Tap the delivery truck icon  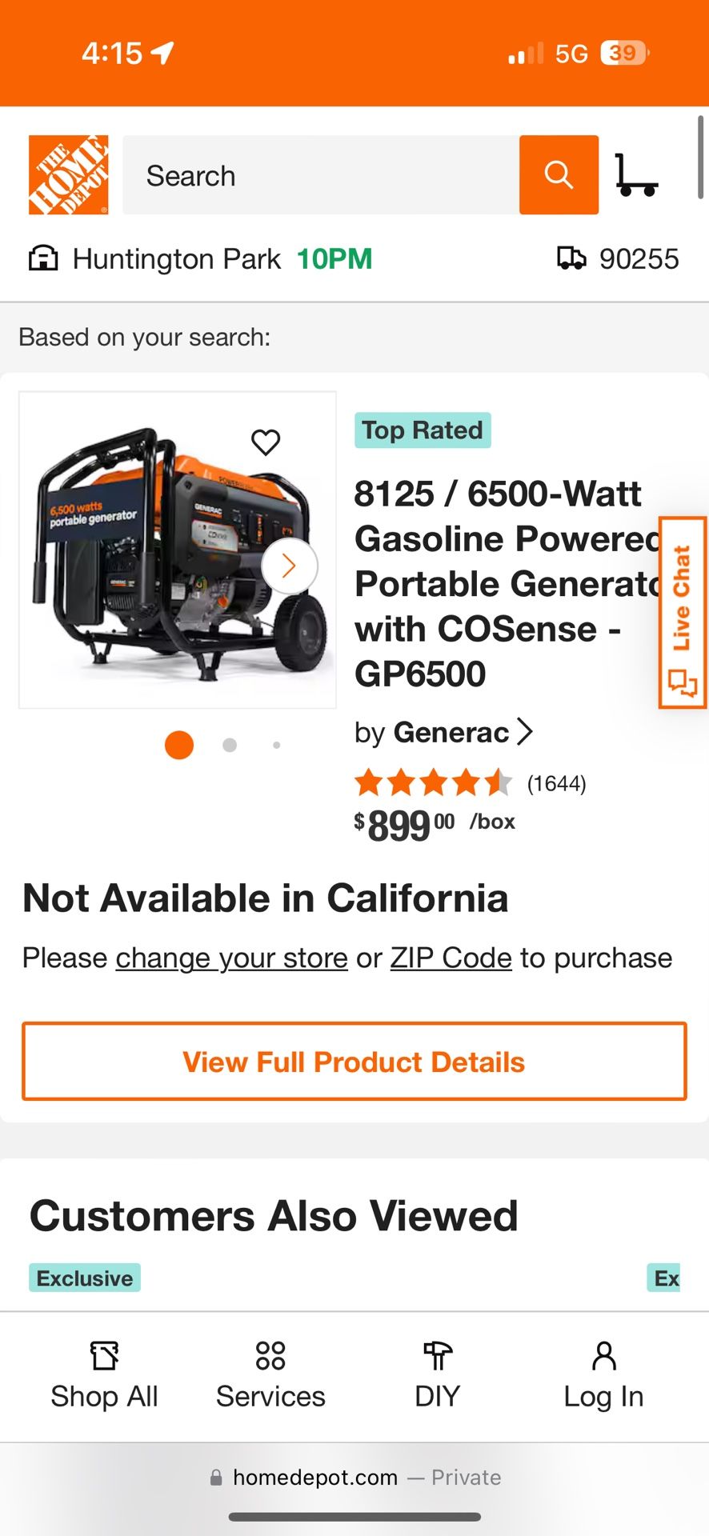tap(571, 258)
